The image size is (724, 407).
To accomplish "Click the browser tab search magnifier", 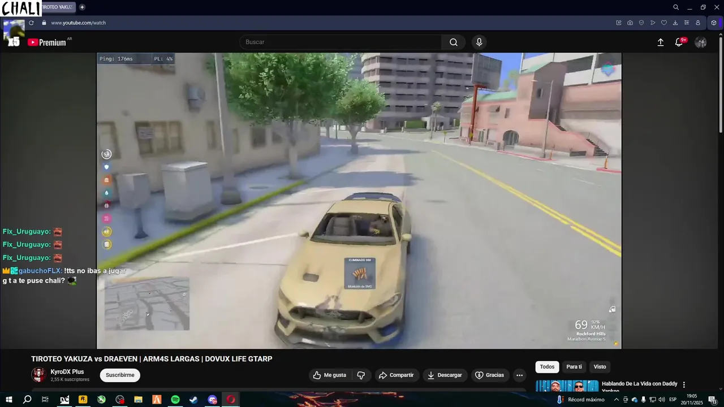I will pos(676,7).
